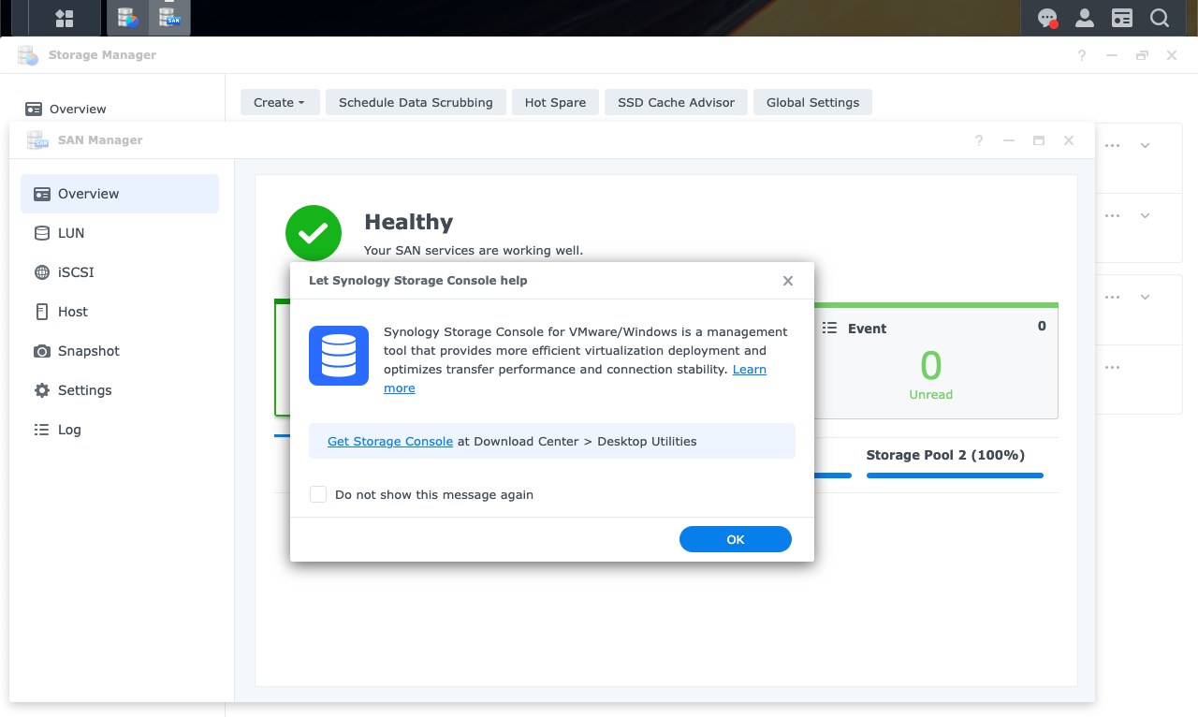Screen dimensions: 1198x717
Task: Click the Storage Pool 2 (100%) label
Action: (945, 455)
